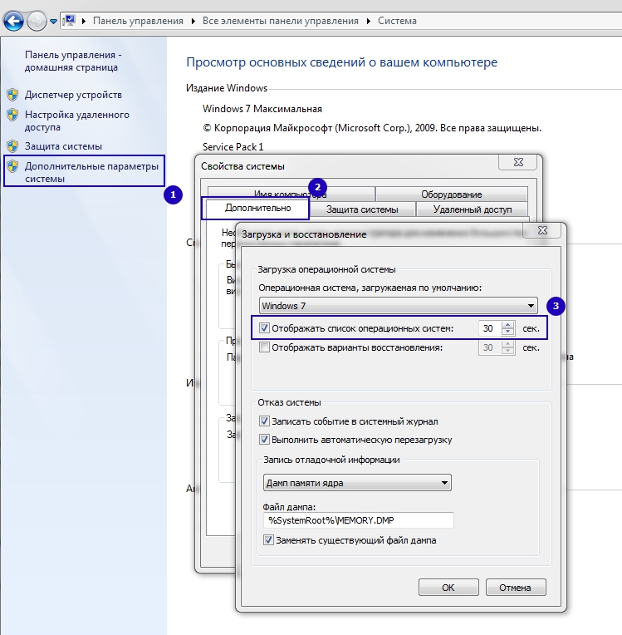Viewport: 622px width, 635px height.
Task: Toggle Отображать список операционных систем checkbox
Action: (x=265, y=328)
